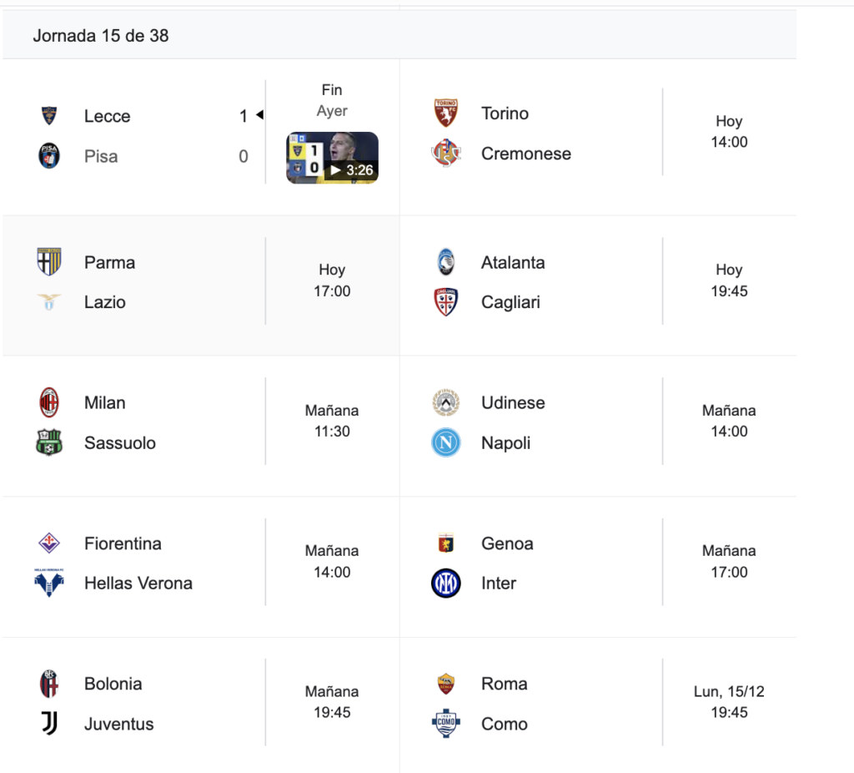Click the Lecce winner arrow indicator
Image resolution: width=854 pixels, height=773 pixels.
click(259, 115)
